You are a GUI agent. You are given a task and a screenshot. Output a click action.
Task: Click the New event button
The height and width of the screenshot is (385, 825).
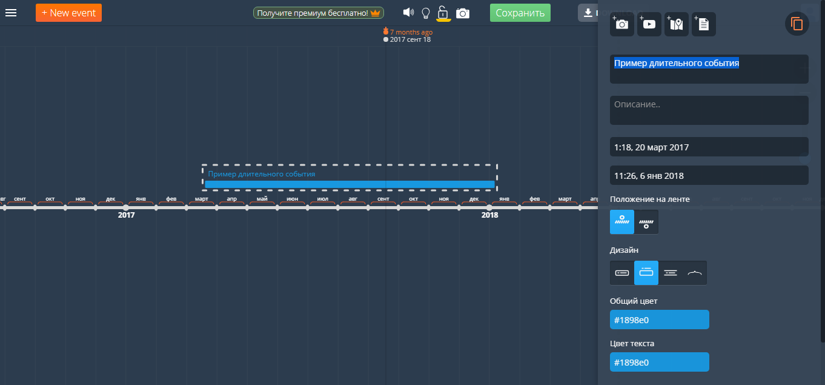(68, 12)
